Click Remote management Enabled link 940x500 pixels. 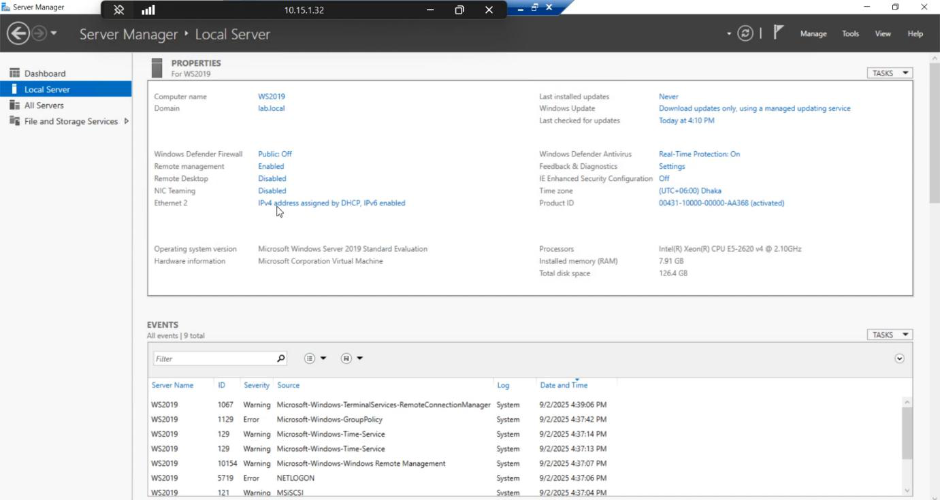[x=271, y=166]
